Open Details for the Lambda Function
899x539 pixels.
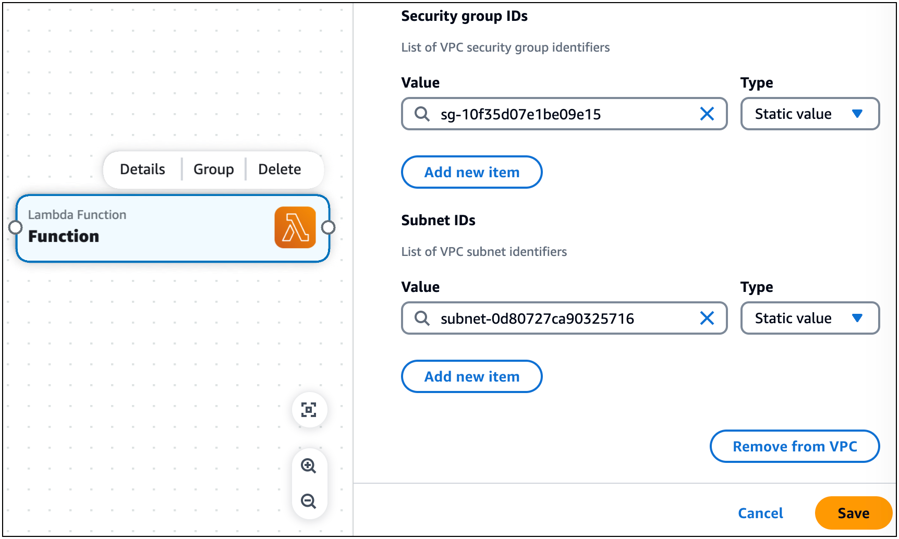[x=142, y=169]
